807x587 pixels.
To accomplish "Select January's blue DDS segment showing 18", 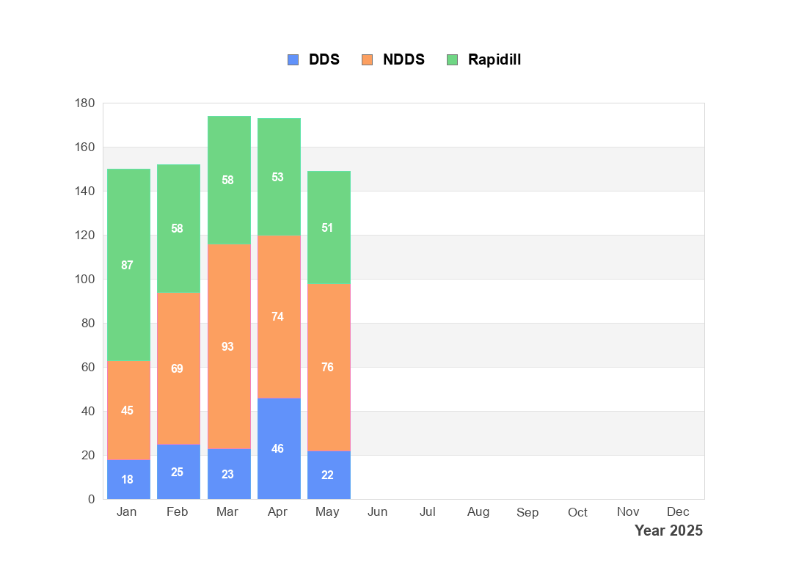I will tap(128, 479).
